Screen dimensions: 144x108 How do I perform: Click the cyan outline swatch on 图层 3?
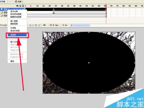[x=23, y=10]
